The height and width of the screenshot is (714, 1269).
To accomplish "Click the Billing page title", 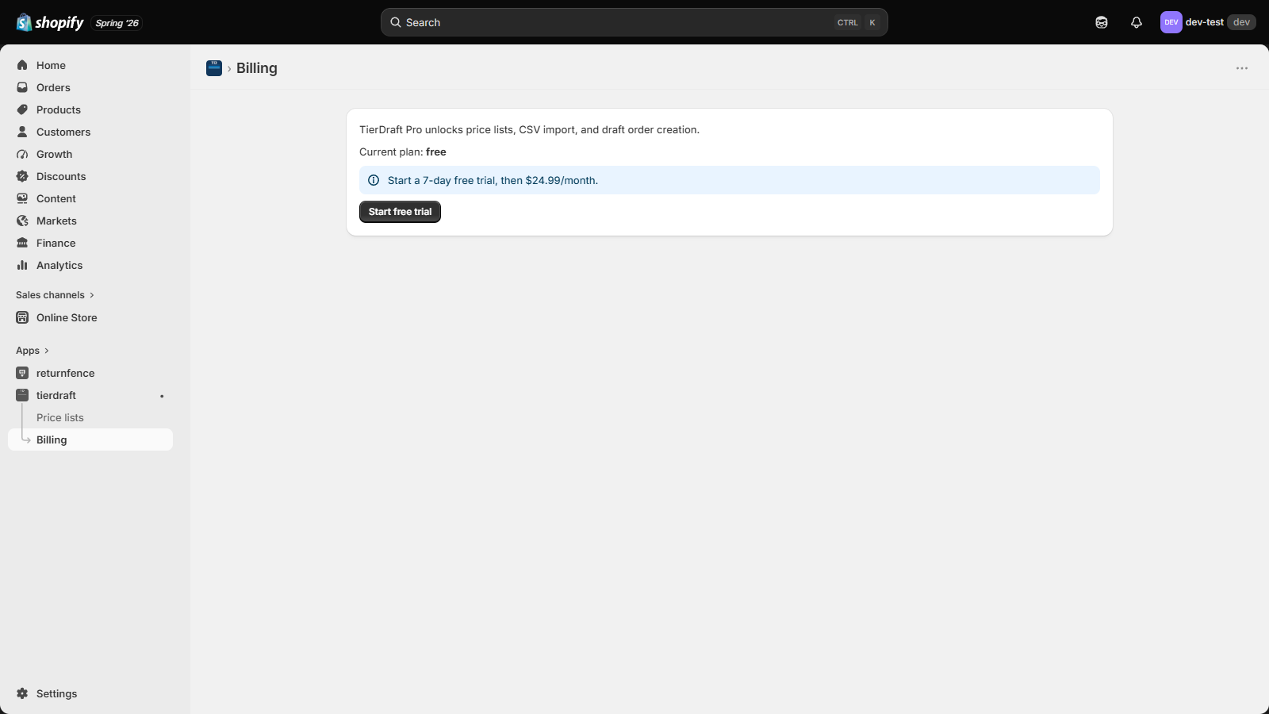I will (257, 68).
